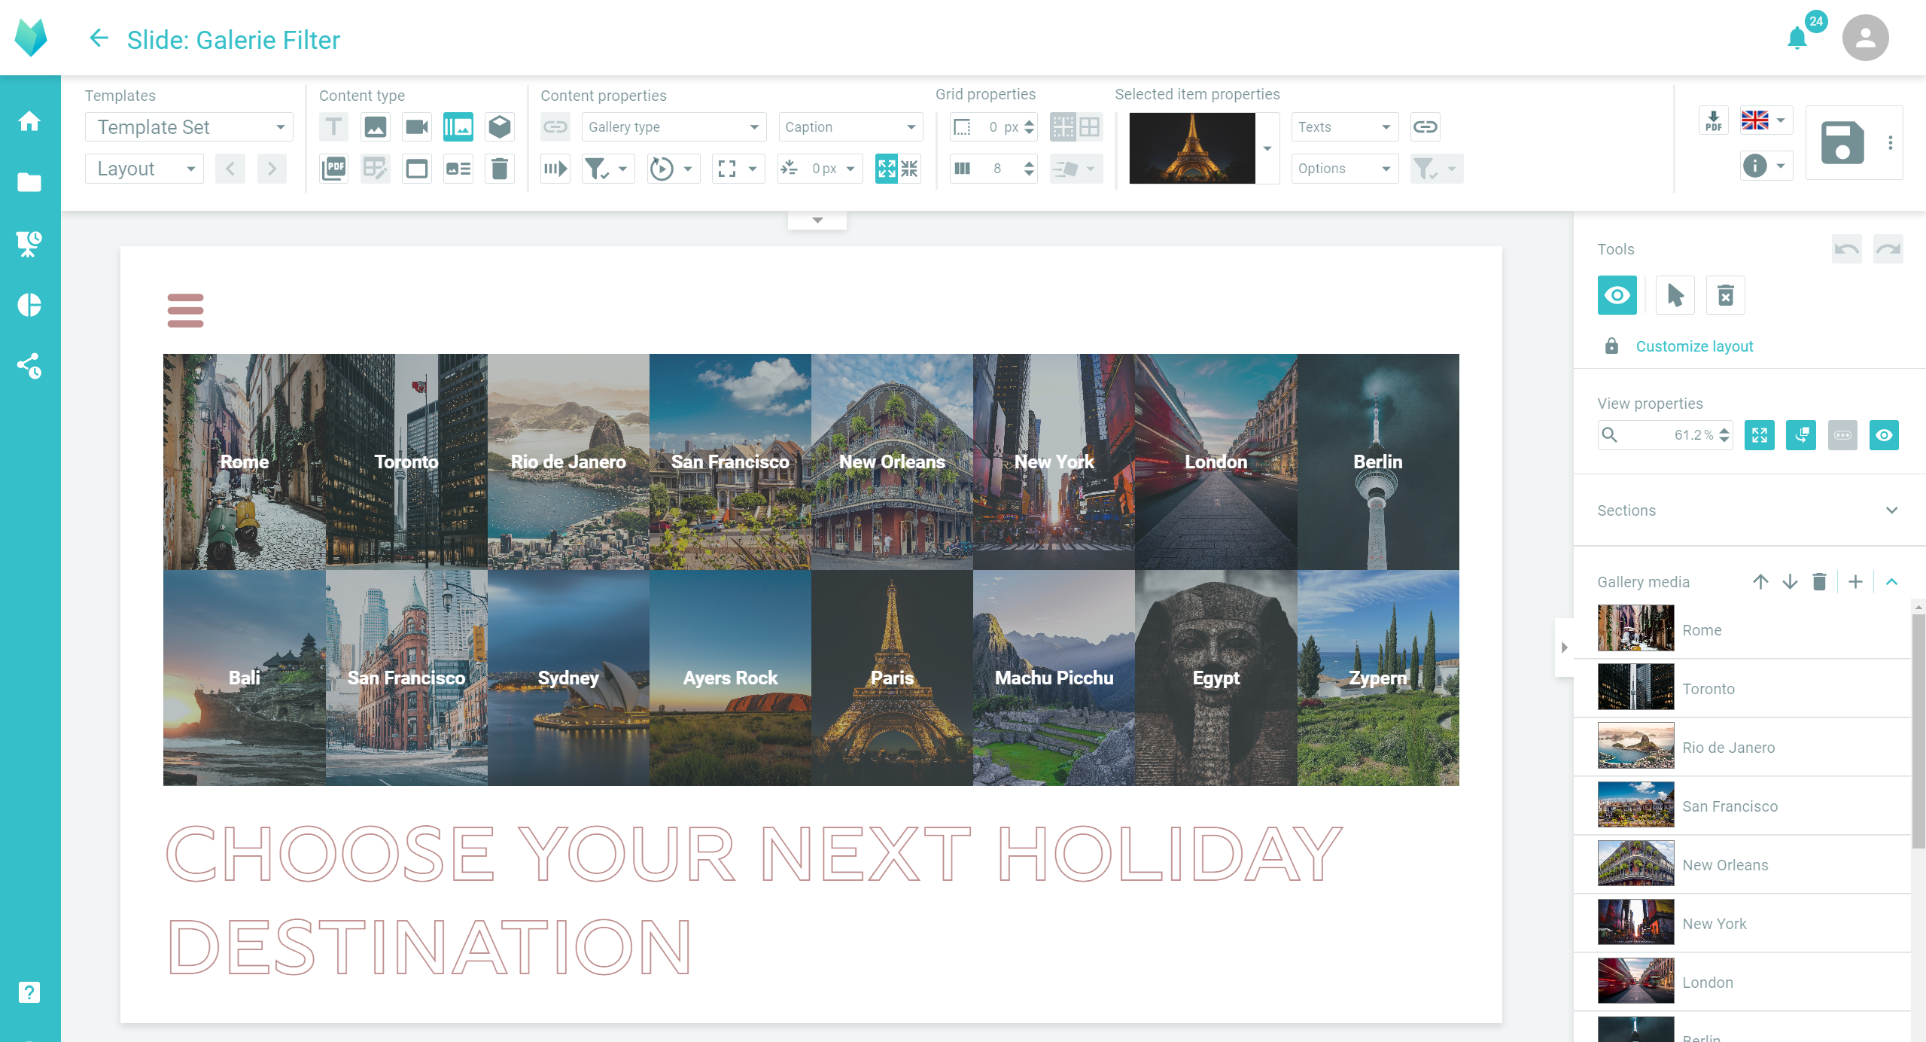Viewport: 1926px width, 1042px height.
Task: Activate the select pointer tool
Action: tap(1675, 295)
